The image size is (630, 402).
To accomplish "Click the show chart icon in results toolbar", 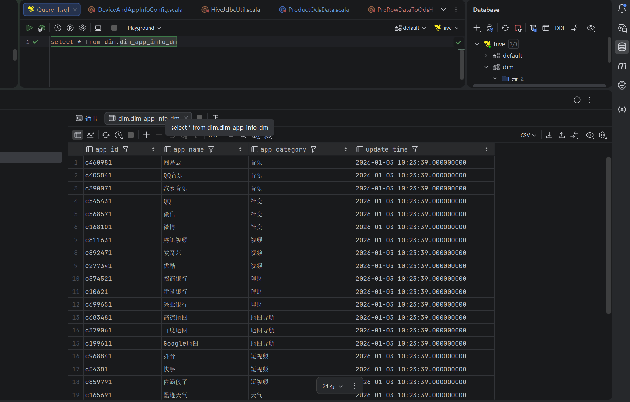I will 90,135.
